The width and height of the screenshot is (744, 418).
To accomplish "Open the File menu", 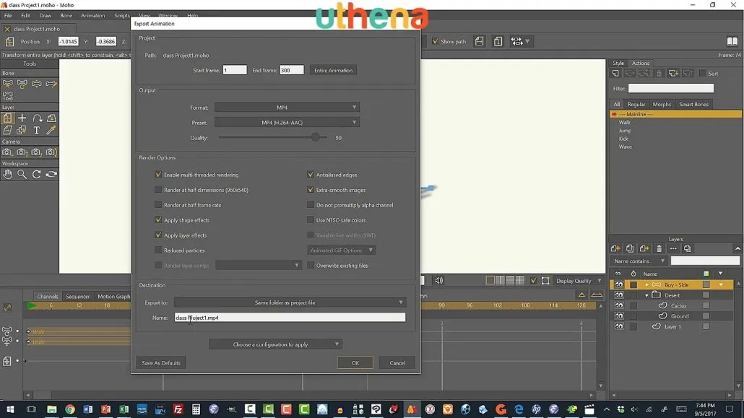I will point(8,15).
